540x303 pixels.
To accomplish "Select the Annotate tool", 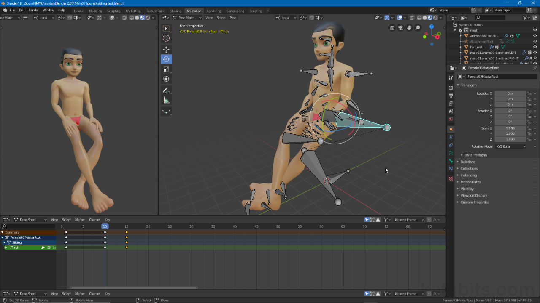I will pos(166,90).
